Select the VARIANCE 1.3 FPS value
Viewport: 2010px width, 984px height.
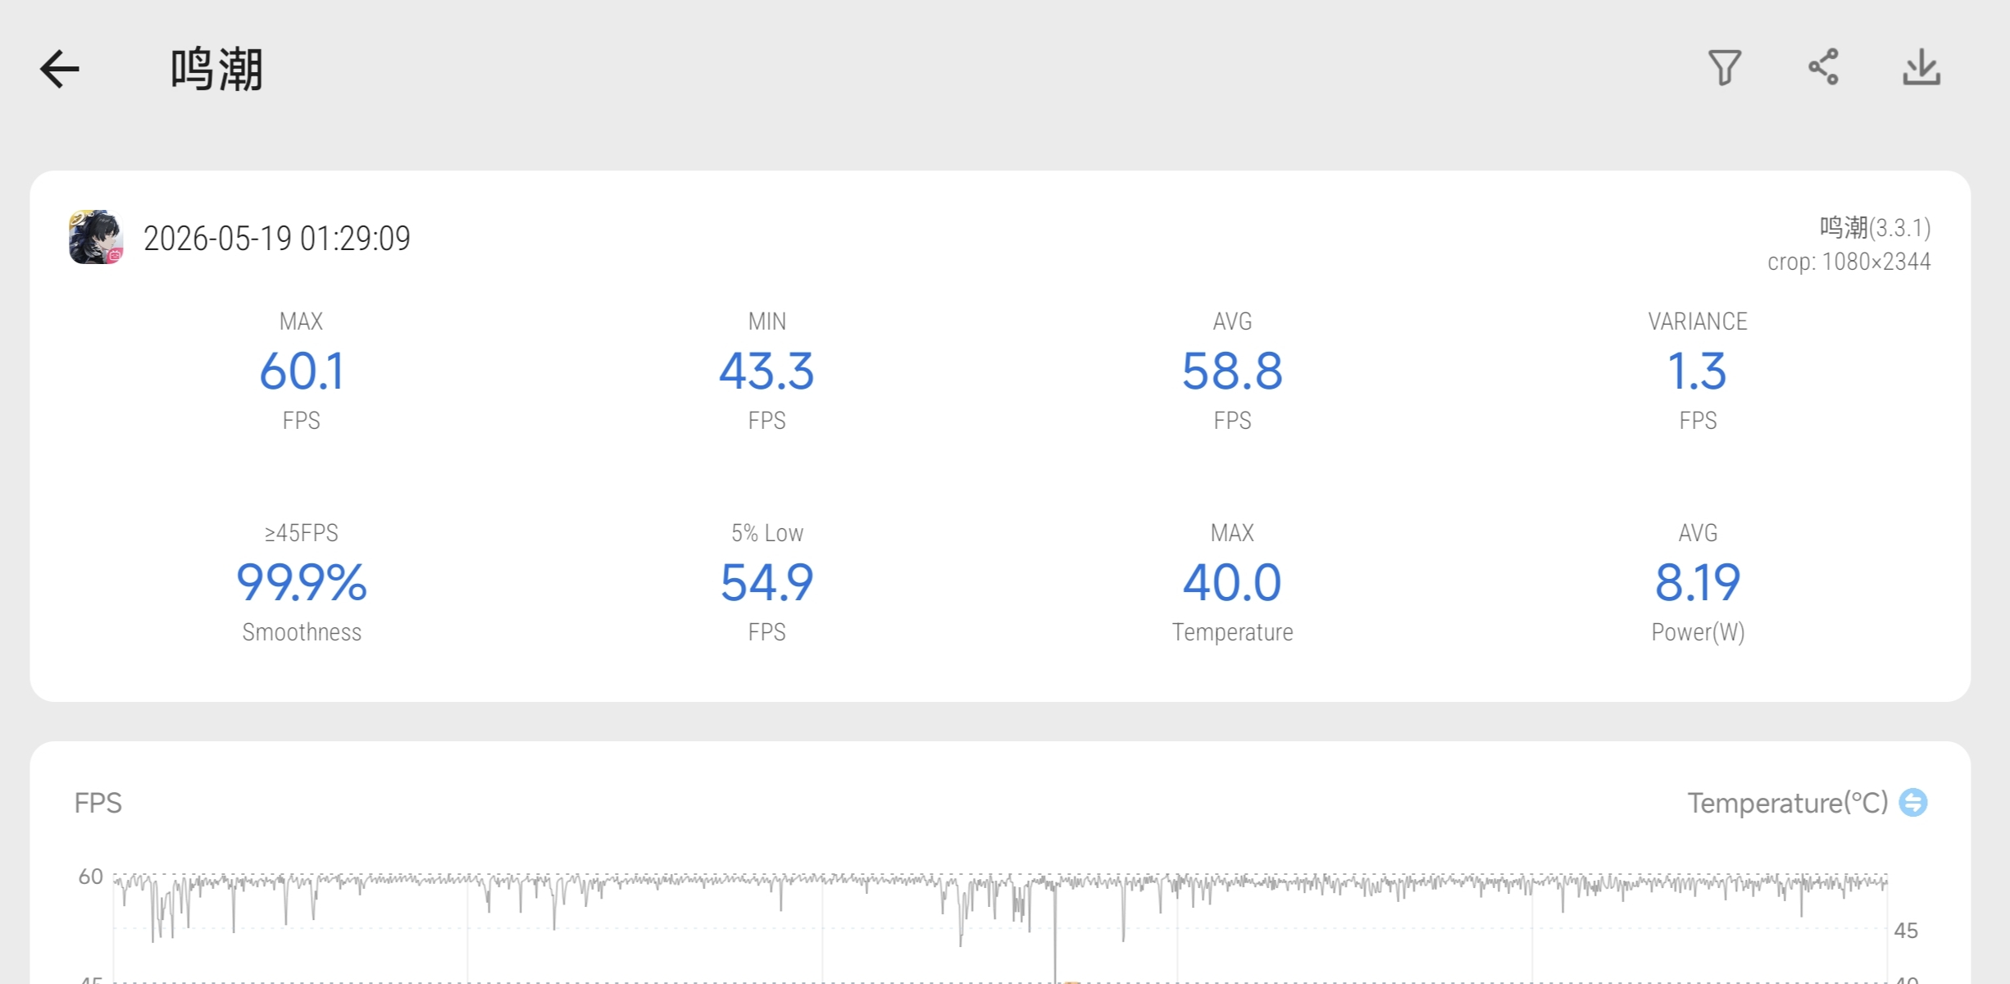point(1698,371)
